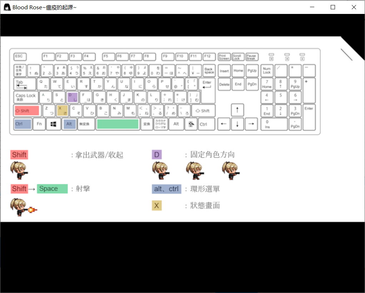Click the Insert key

(224, 71)
